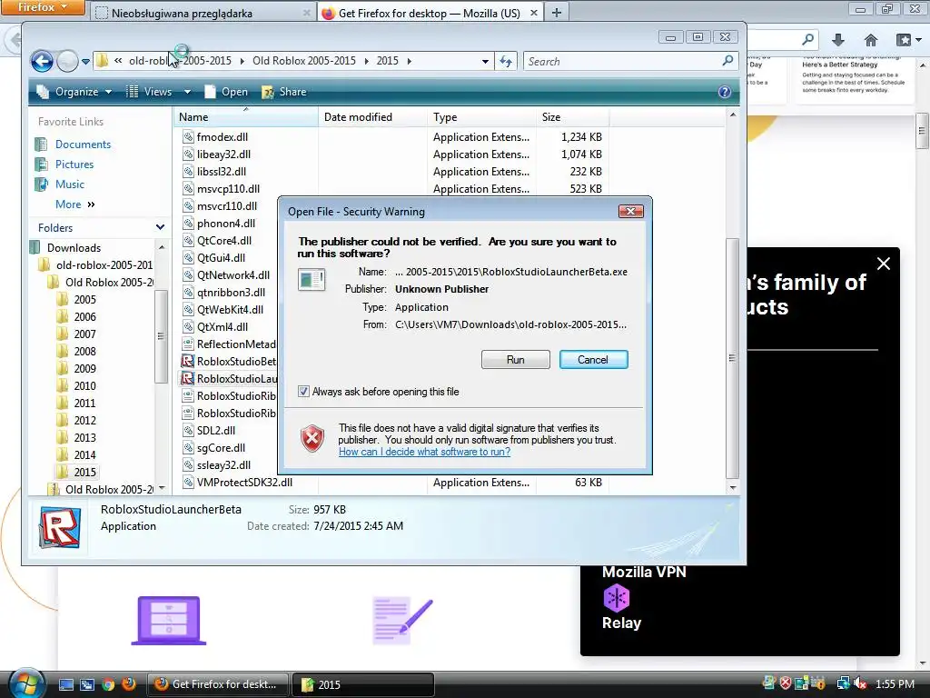Click the search magnifier icon in Explorer
The width and height of the screenshot is (930, 698).
click(x=727, y=61)
